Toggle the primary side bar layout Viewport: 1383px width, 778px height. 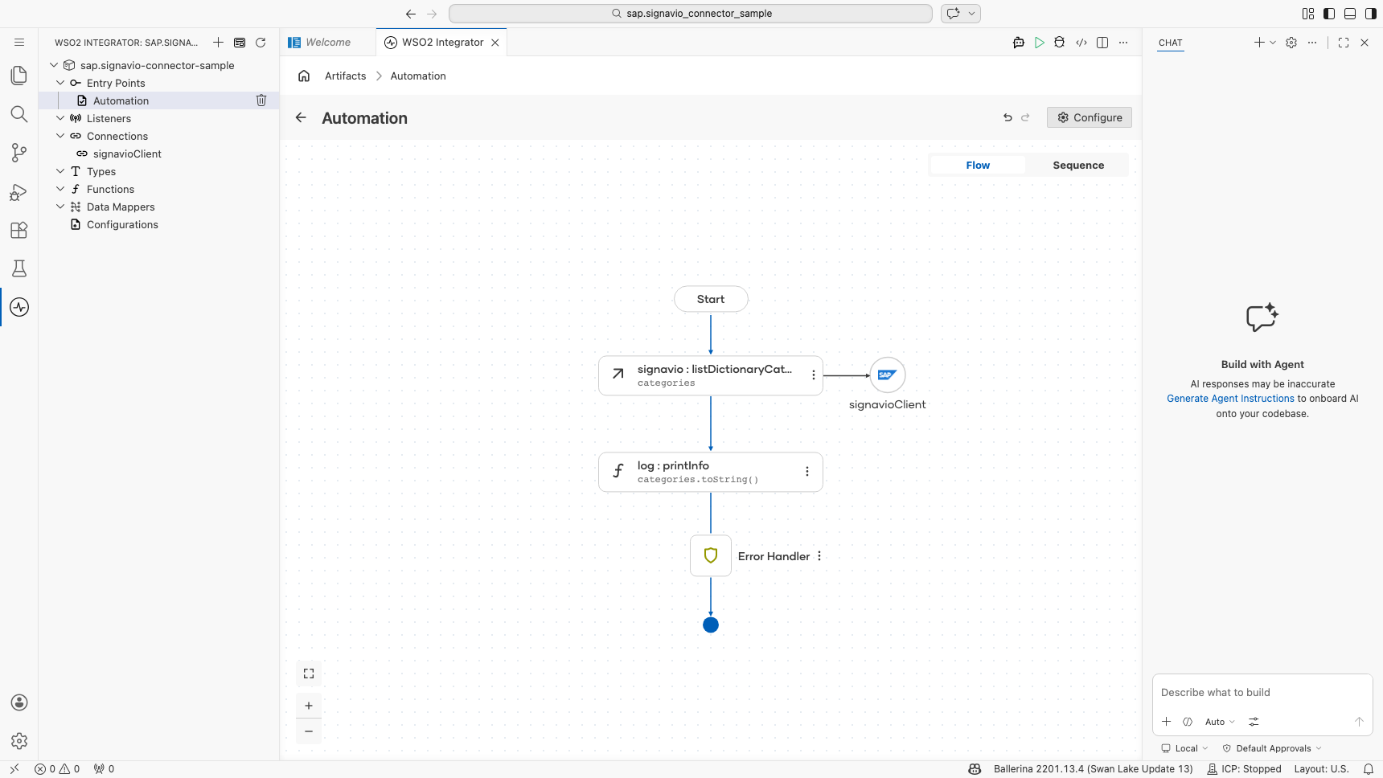[1329, 14]
